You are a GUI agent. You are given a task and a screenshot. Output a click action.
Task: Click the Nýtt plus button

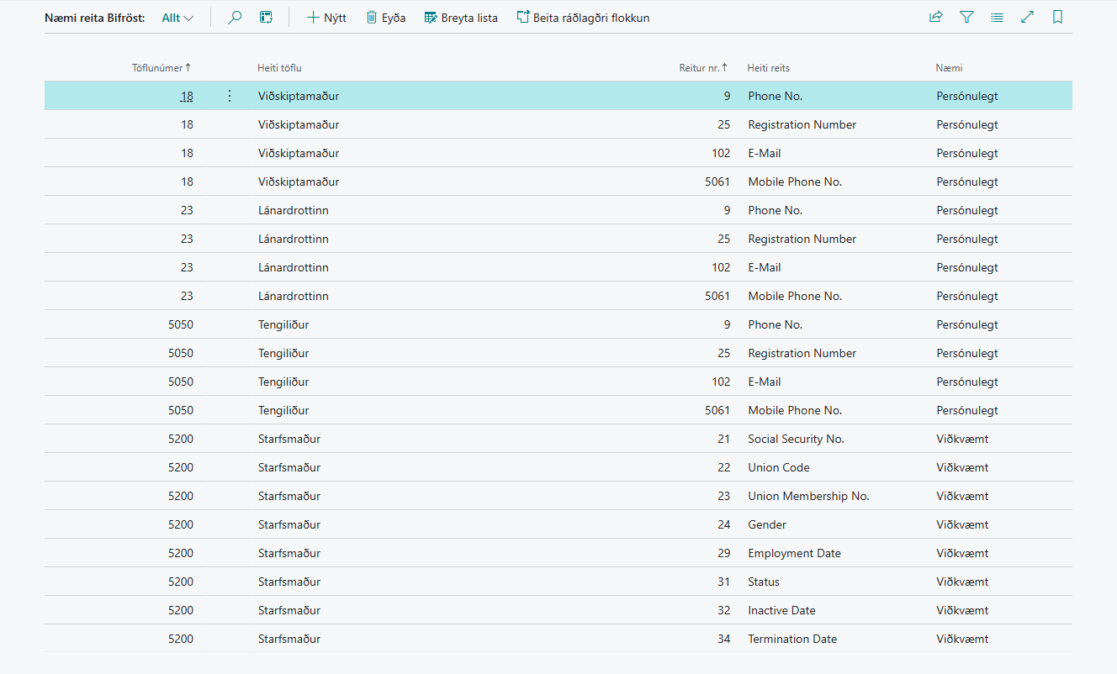[x=326, y=18]
